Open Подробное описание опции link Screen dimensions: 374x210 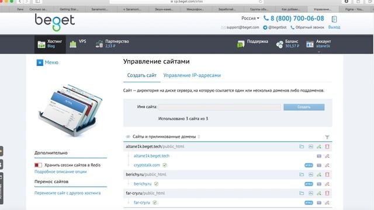tap(61, 171)
